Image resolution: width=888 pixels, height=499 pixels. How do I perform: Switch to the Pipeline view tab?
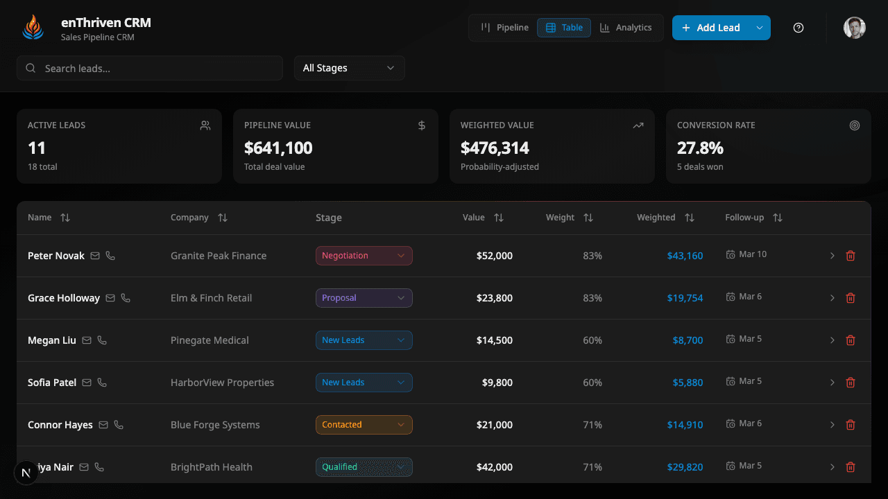(504, 28)
